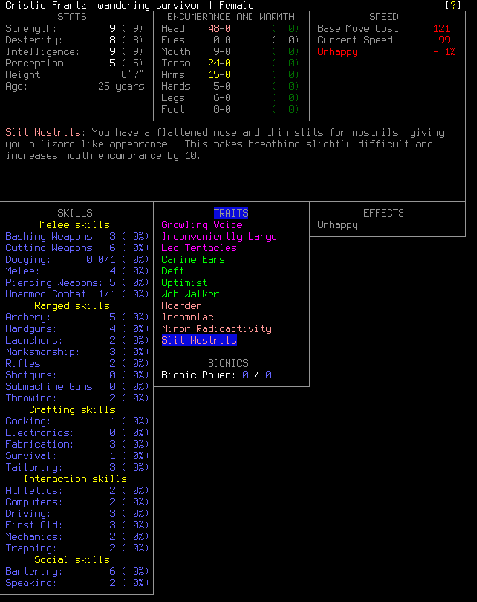Select the SKILLS section header

click(x=75, y=213)
